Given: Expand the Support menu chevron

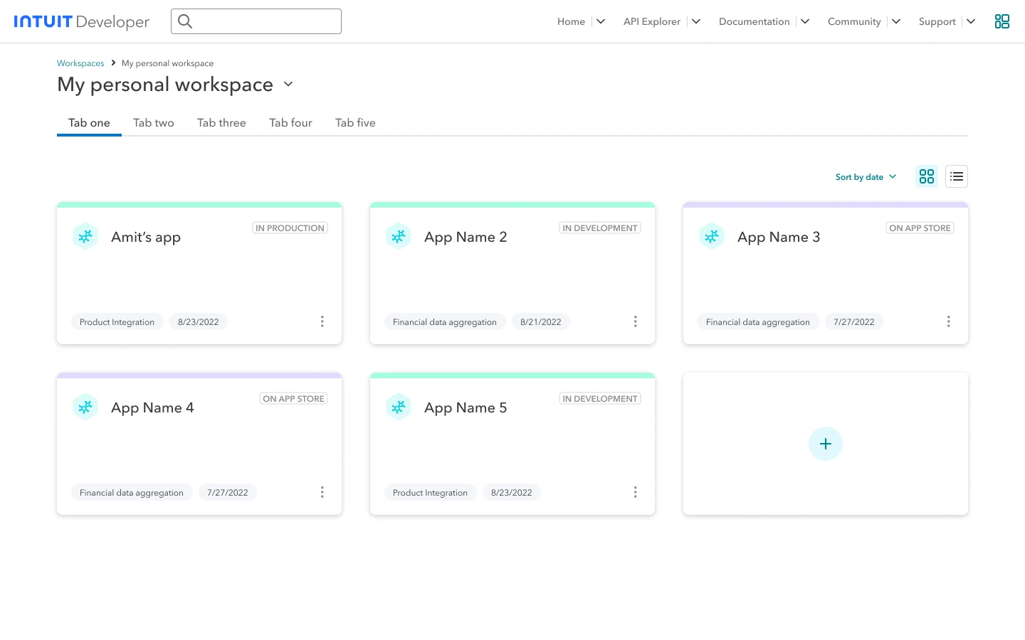Looking at the screenshot, I should click(971, 21).
